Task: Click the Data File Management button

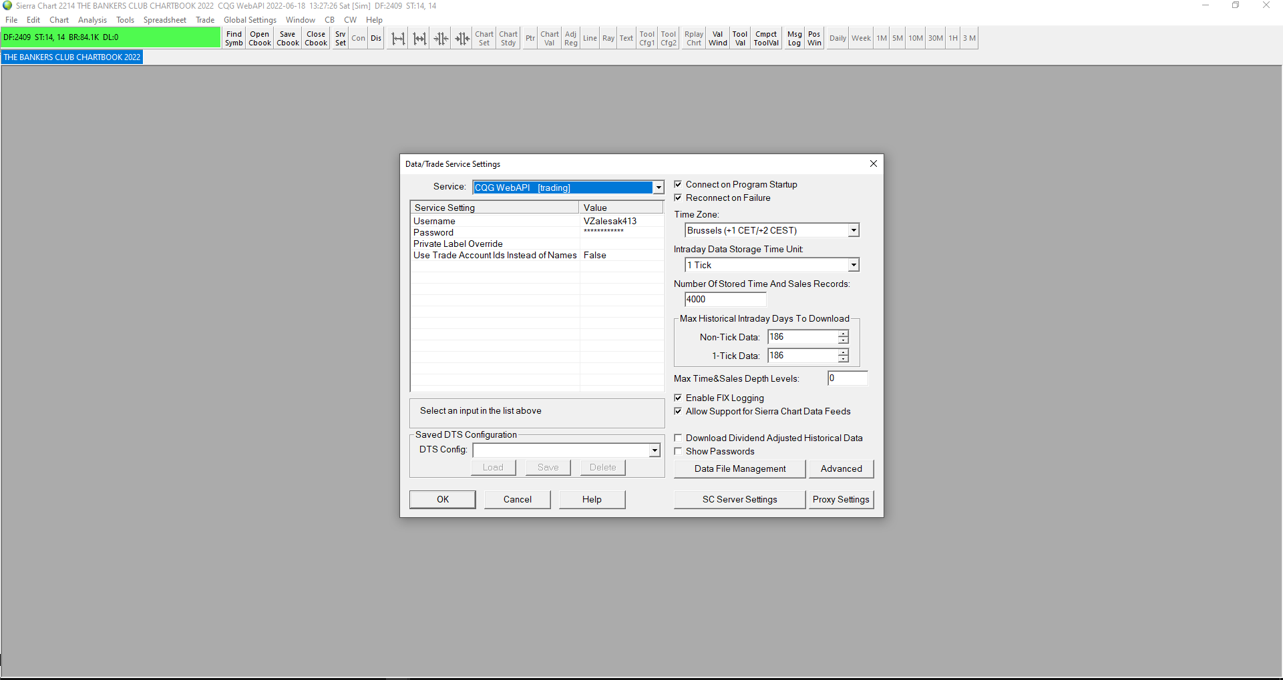Action: click(x=739, y=469)
